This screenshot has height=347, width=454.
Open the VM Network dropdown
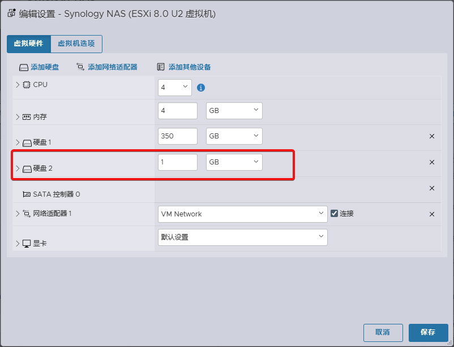(243, 214)
